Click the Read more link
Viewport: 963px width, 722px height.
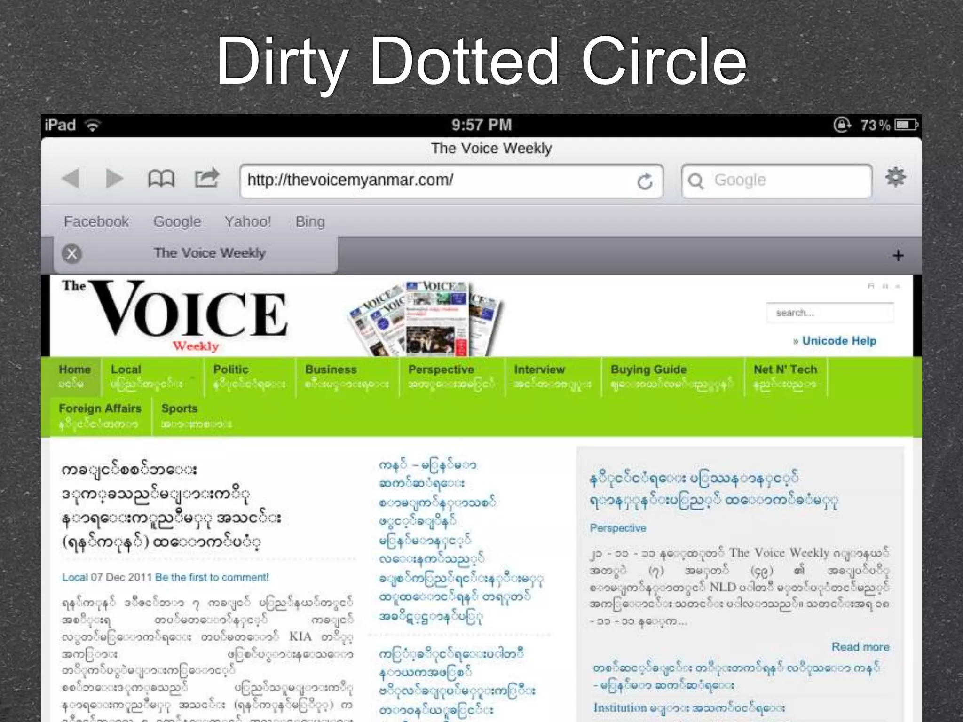860,647
